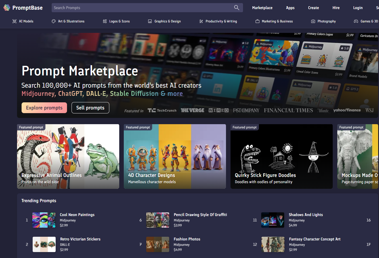This screenshot has width=379, height=258.
Task: Click the AI Models category icon
Action: (14, 21)
